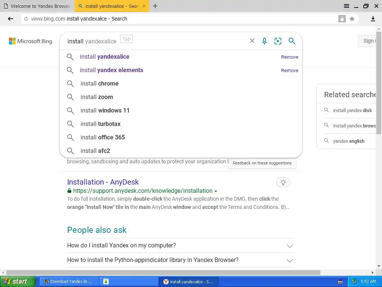Click the Windows Start button
382x287 pixels.
coord(18,281)
